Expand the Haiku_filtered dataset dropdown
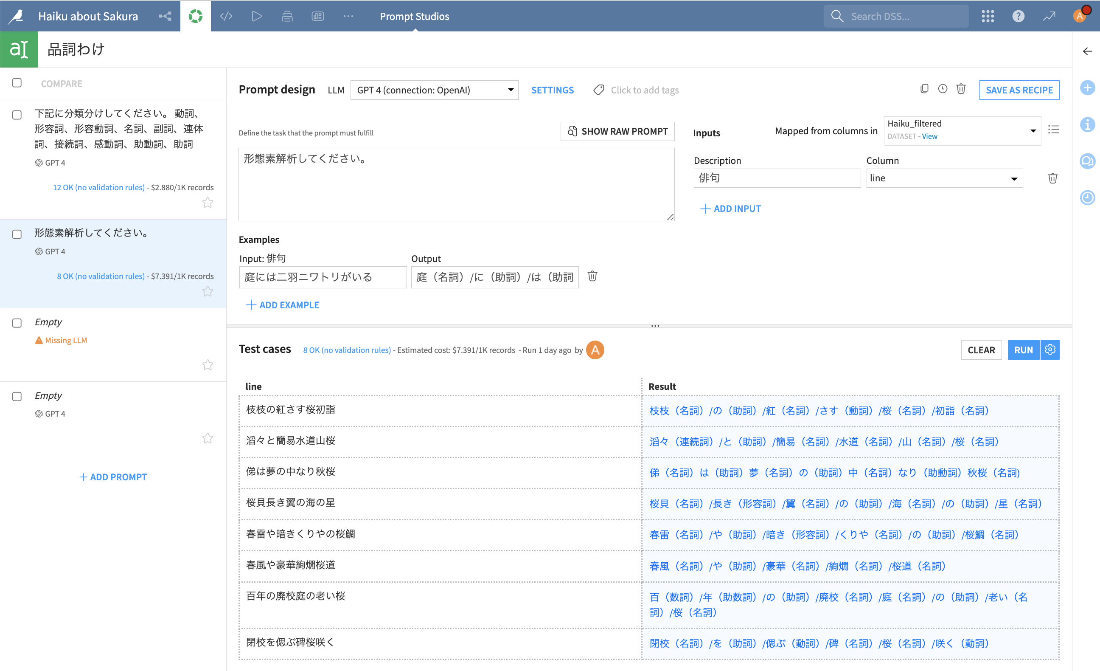The image size is (1100, 671). (962, 130)
